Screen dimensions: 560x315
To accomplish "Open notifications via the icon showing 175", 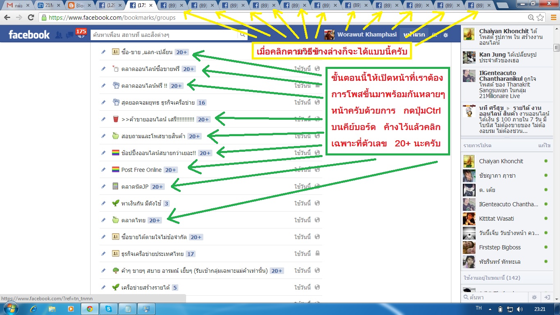I will (81, 34).
